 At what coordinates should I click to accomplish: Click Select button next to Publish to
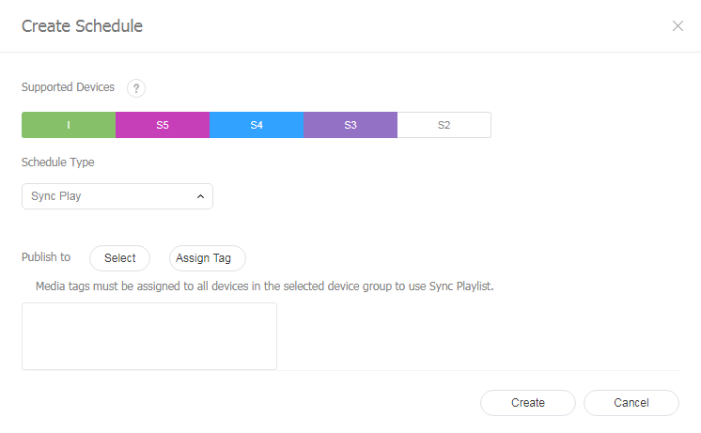click(x=119, y=258)
